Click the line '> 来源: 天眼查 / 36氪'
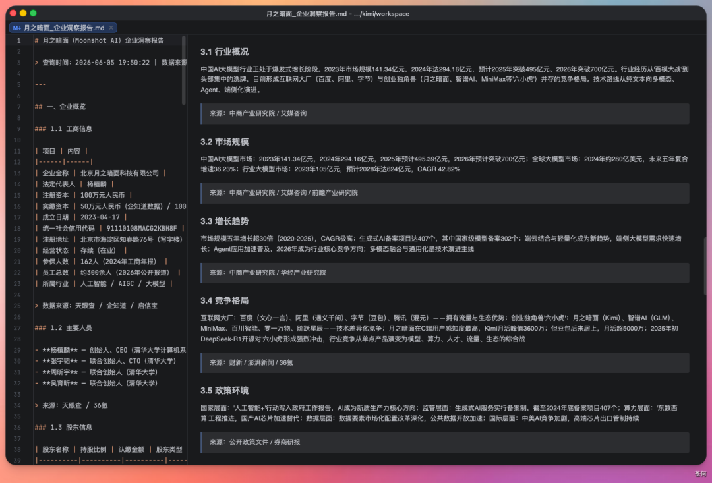Viewport: 712px width, 483px height. (x=71, y=405)
